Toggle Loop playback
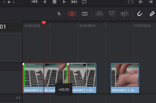 [84, 2]
